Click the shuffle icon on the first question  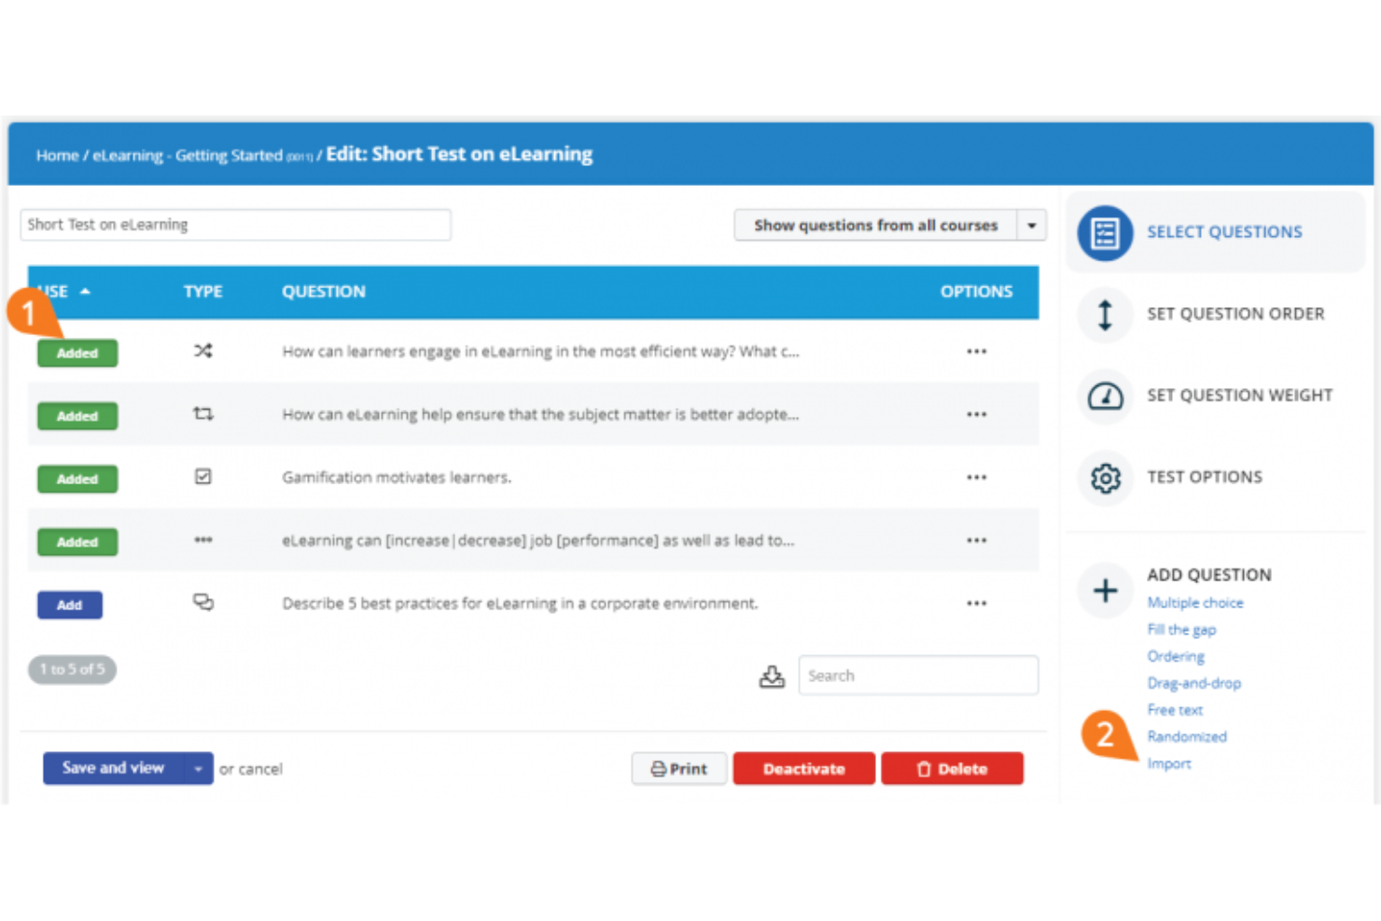[x=203, y=351]
